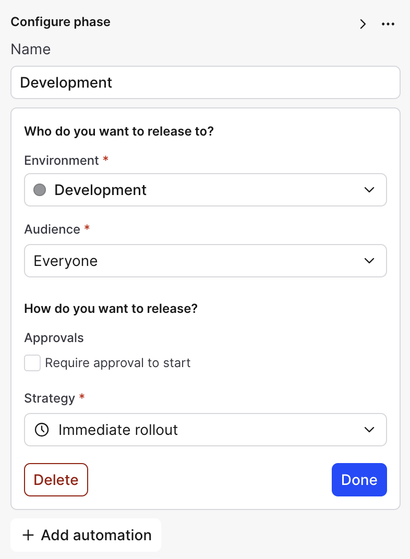410x559 pixels.
Task: Click the gray status dot beside Development environment
Action: pos(40,190)
